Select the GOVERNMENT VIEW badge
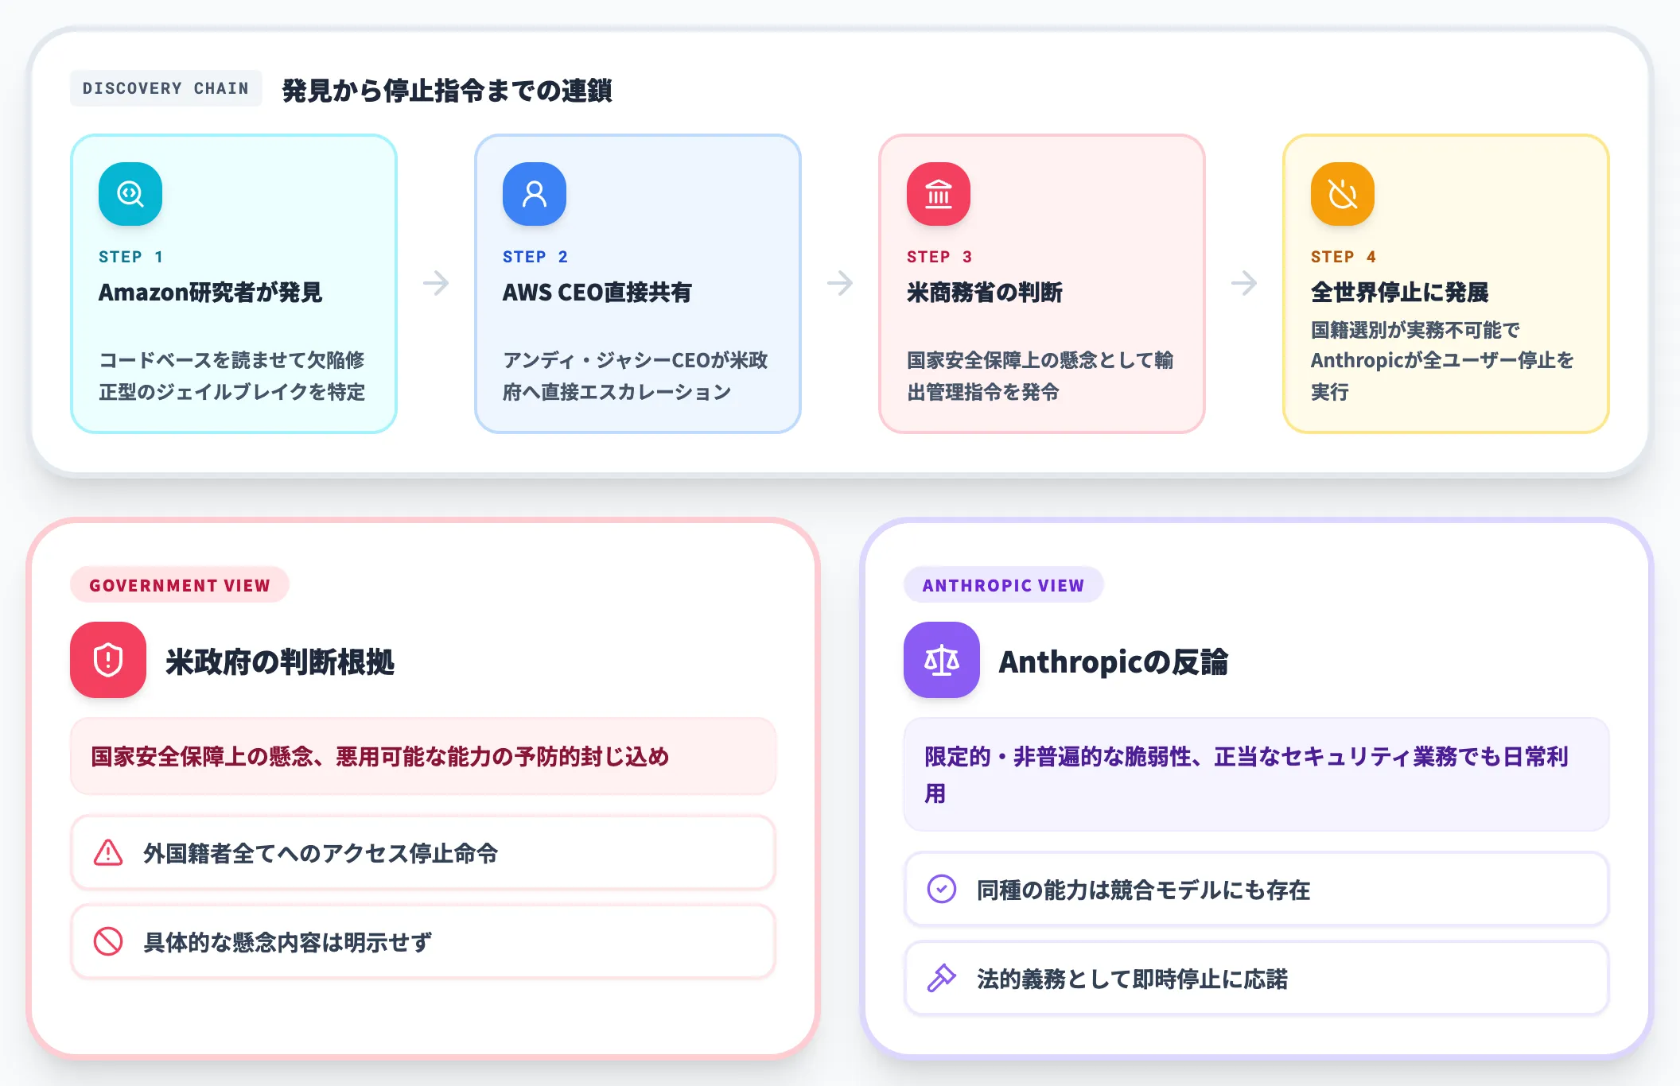This screenshot has width=1680, height=1086. tap(180, 585)
